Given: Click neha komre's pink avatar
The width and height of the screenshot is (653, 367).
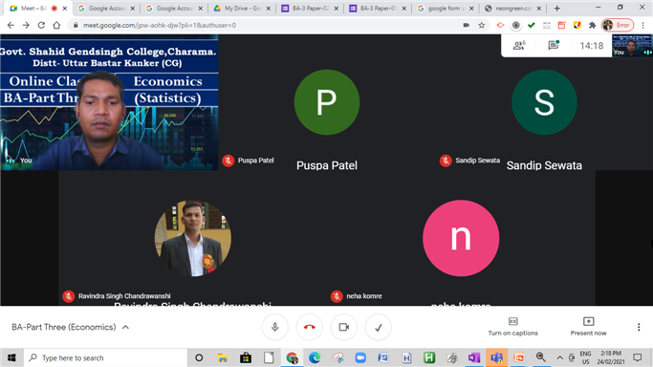Looking at the screenshot, I should click(461, 238).
